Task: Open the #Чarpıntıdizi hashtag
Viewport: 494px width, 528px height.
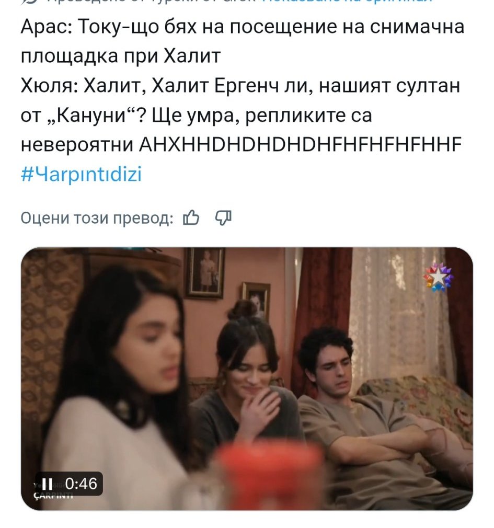Action: tap(81, 174)
